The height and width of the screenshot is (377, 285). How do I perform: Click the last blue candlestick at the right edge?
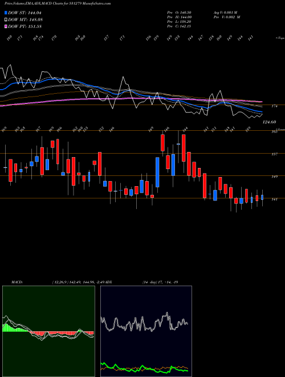(262, 197)
